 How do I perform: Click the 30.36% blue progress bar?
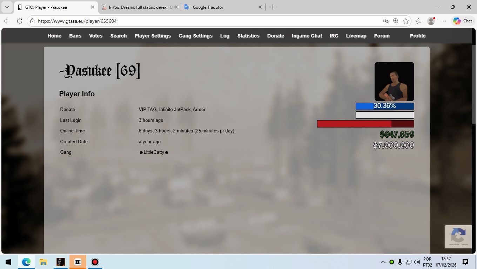pyautogui.click(x=385, y=106)
